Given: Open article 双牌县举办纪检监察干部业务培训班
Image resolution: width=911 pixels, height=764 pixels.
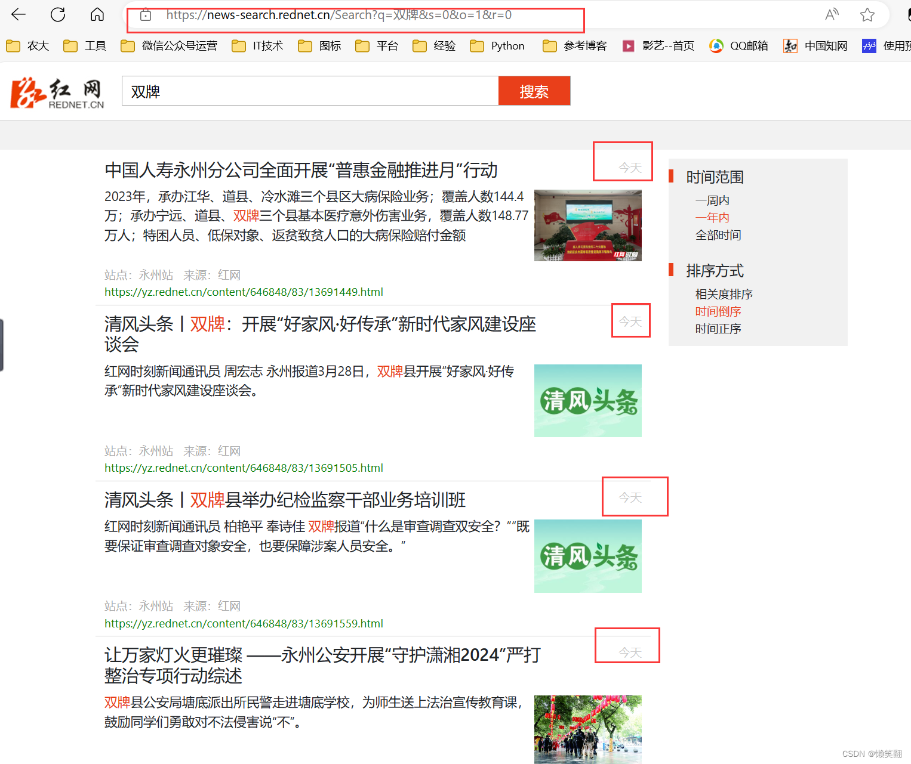Looking at the screenshot, I should click(285, 500).
